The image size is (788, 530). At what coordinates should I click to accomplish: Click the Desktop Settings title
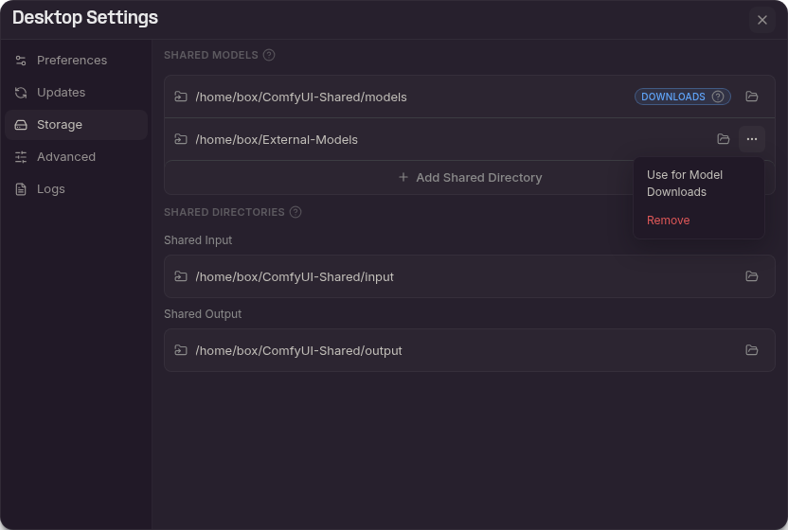85,18
